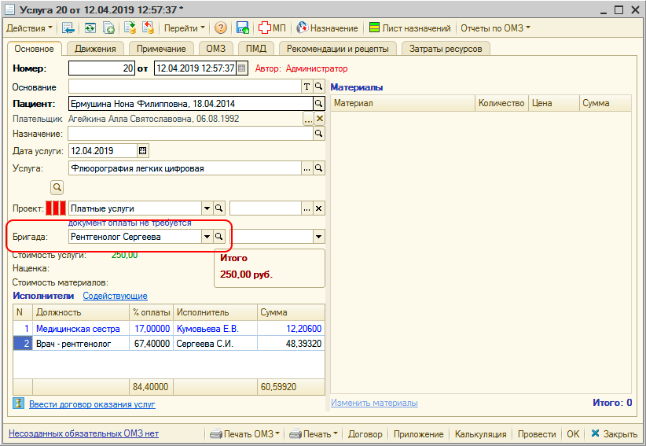The image size is (646, 446).
Task: Open the Отчеты по ОМЗ dropdown menu
Action: [495, 28]
